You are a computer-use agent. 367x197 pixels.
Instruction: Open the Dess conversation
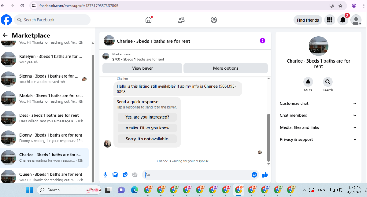(x=44, y=118)
